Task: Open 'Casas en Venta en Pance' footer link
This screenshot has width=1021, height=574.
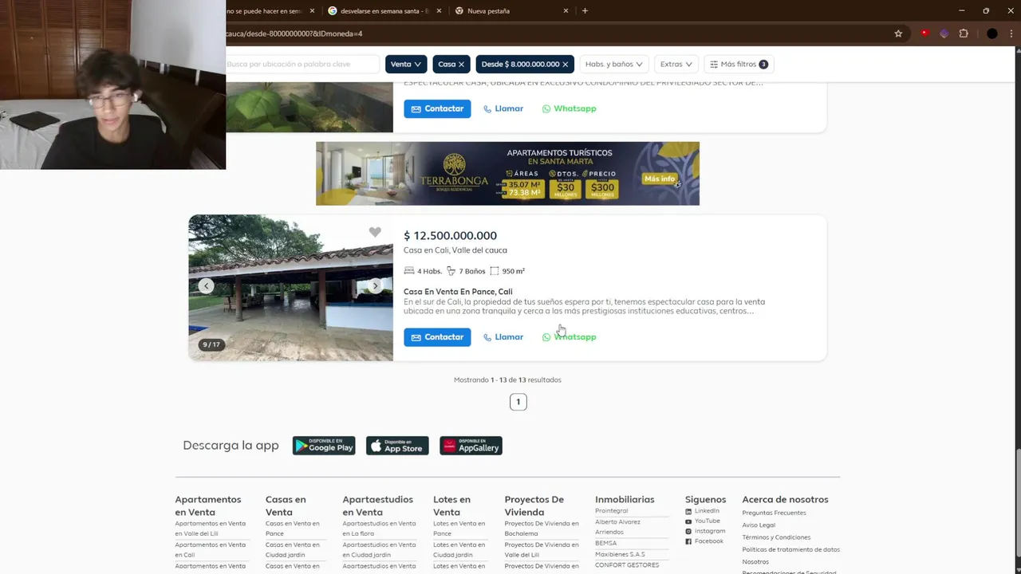Action: tap(292, 529)
